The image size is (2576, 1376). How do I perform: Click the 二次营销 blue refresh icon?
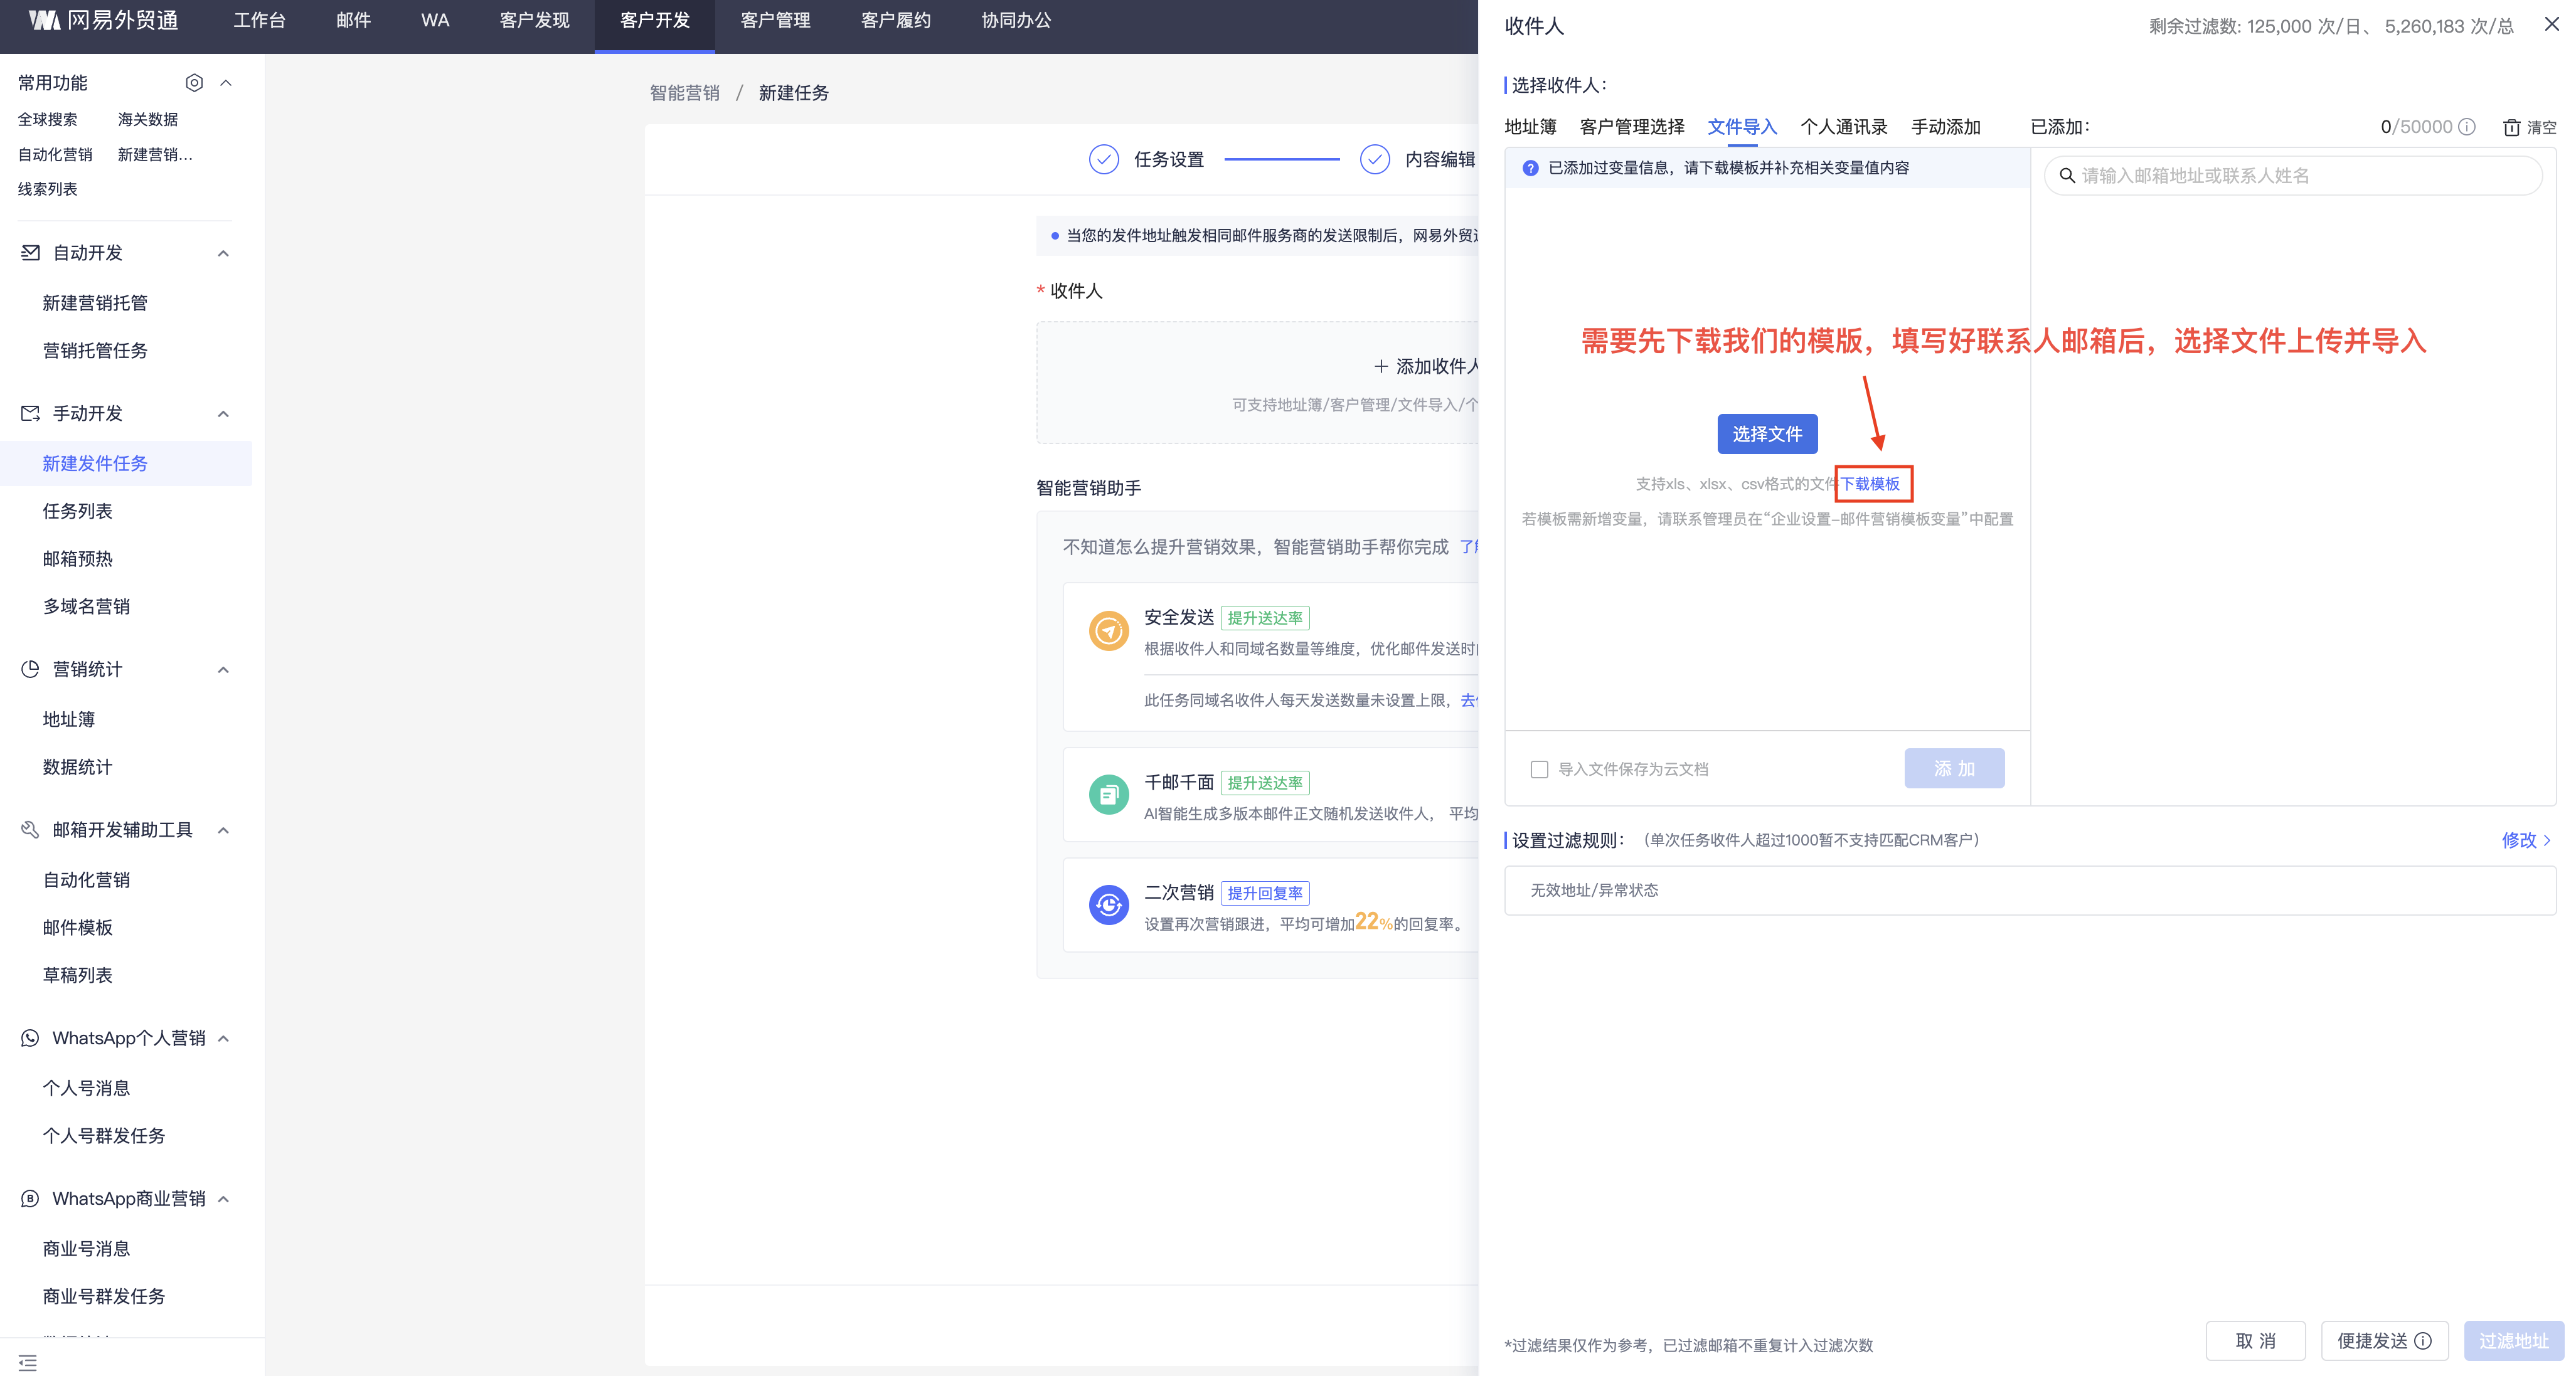coord(1108,905)
